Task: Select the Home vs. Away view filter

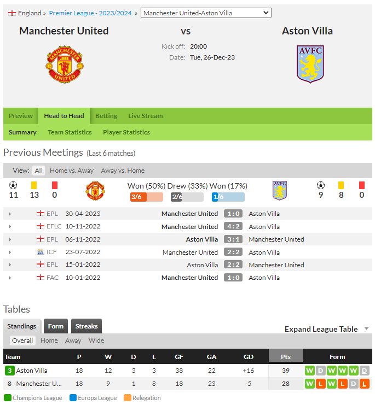Action: [72, 171]
